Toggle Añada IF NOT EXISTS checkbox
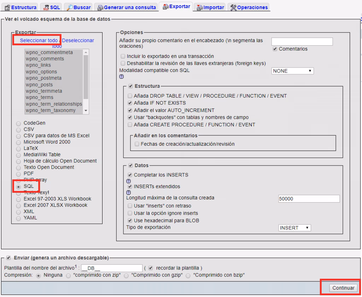The height and width of the screenshot is (297, 362). (130, 103)
